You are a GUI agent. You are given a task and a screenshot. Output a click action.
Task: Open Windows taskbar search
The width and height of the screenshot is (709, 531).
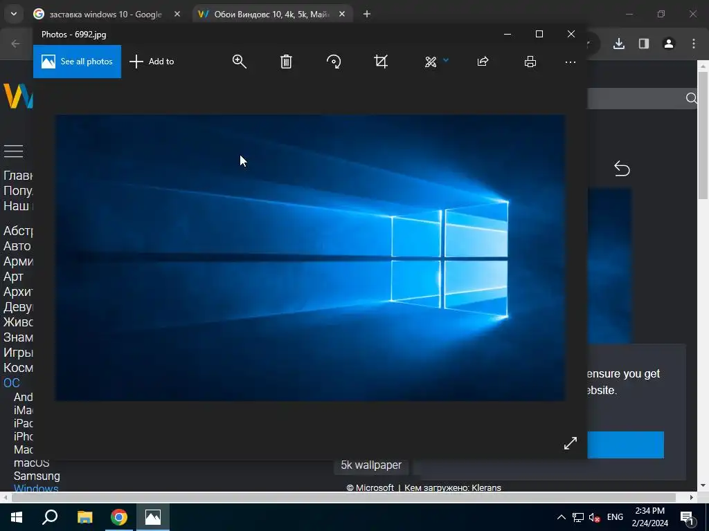50,517
